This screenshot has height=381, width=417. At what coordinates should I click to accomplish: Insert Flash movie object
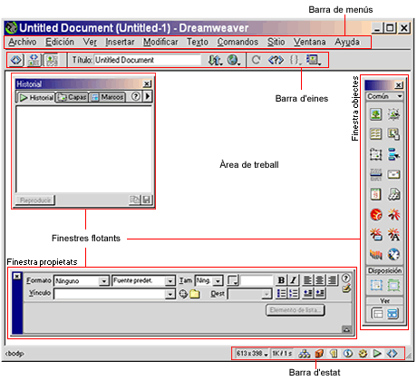[375, 214]
